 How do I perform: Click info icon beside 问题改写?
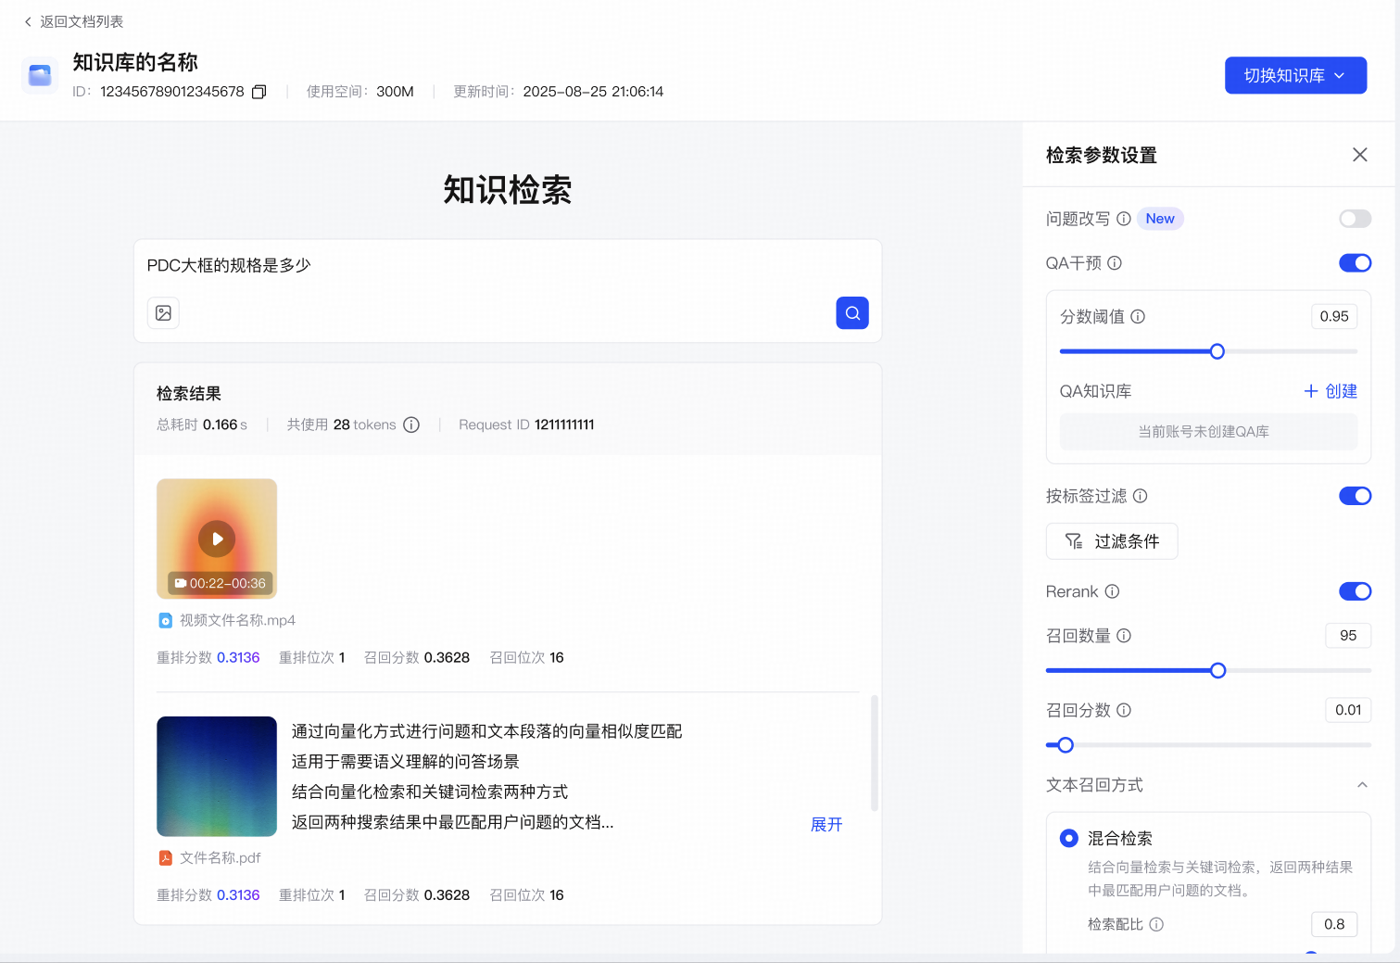pyautogui.click(x=1123, y=219)
